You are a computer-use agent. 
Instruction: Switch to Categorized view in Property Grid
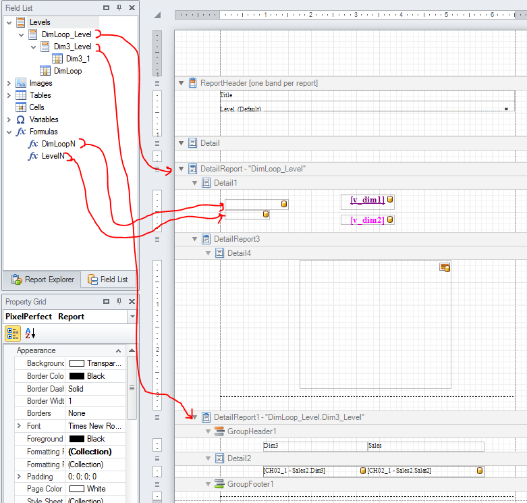click(13, 334)
